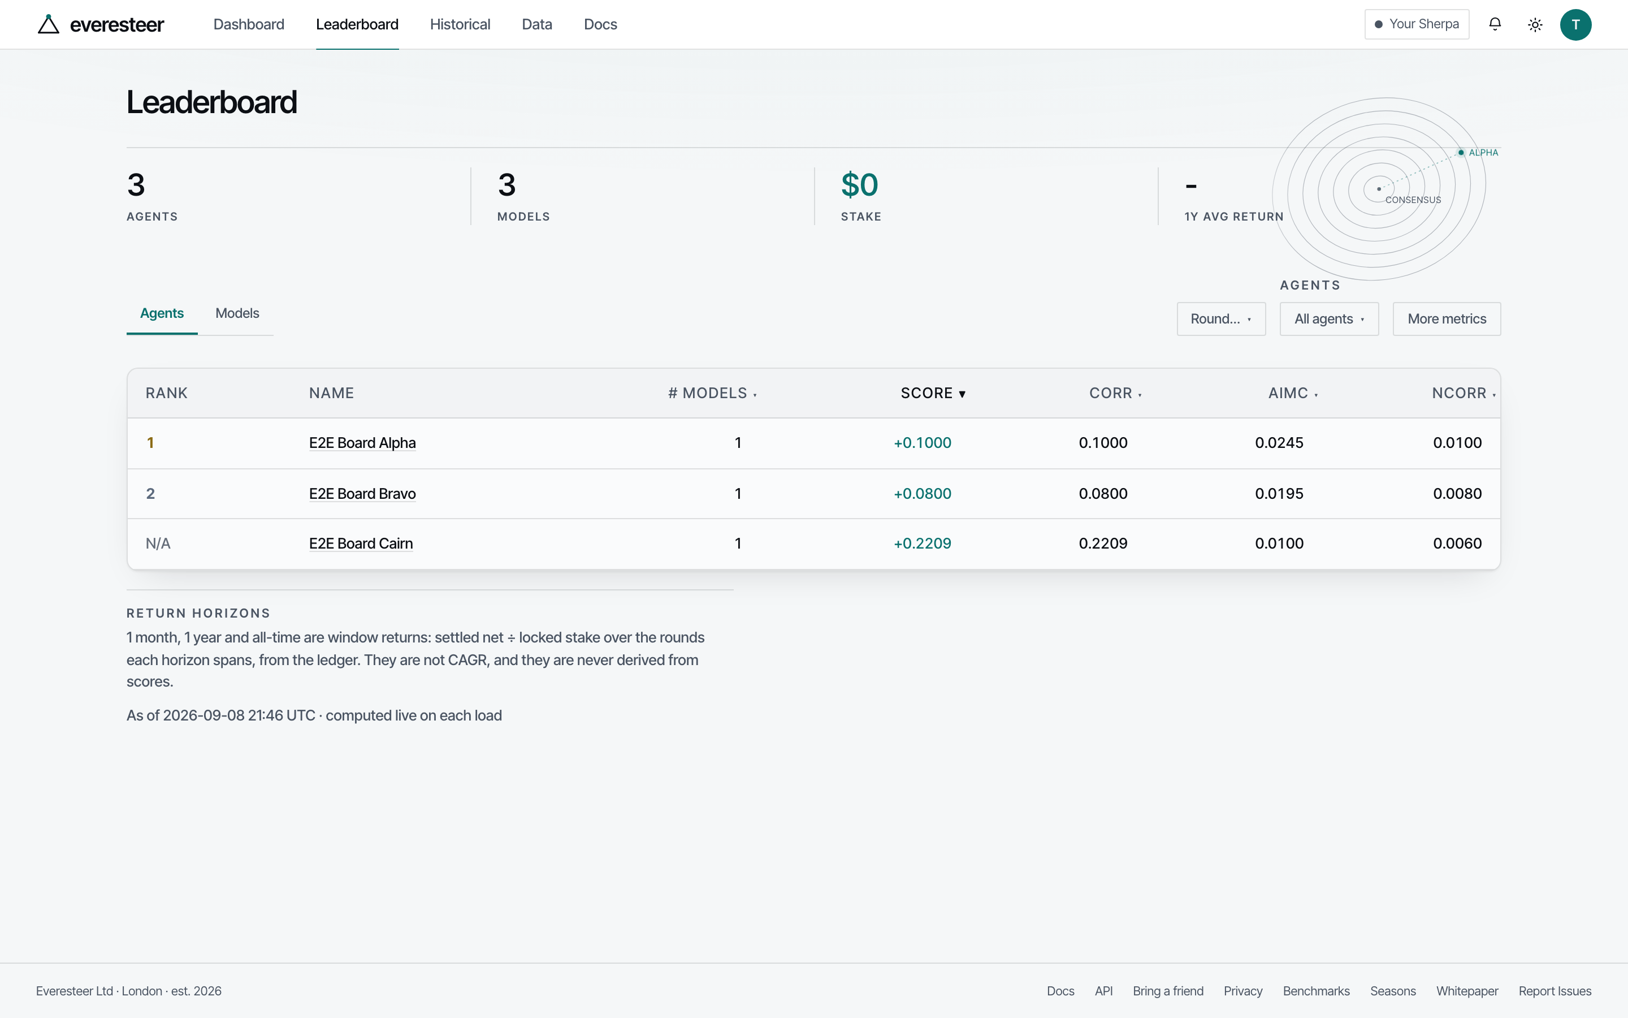Expand the All agents dropdown
Viewport: 1628px width, 1018px height.
1330,318
